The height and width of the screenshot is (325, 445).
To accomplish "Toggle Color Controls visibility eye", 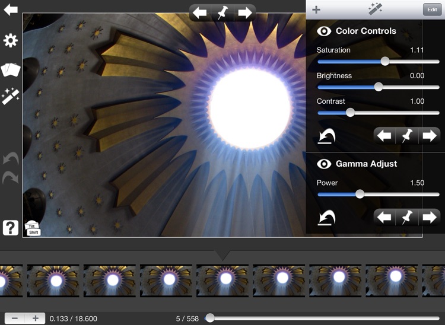I will (x=324, y=31).
